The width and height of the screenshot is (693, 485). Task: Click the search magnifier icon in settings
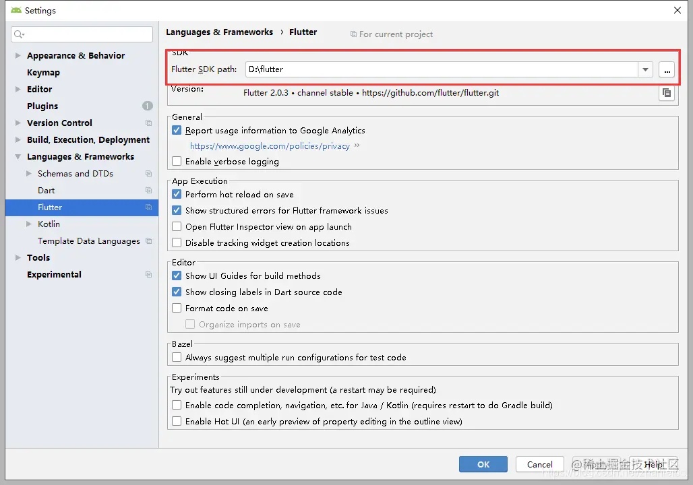pos(19,34)
